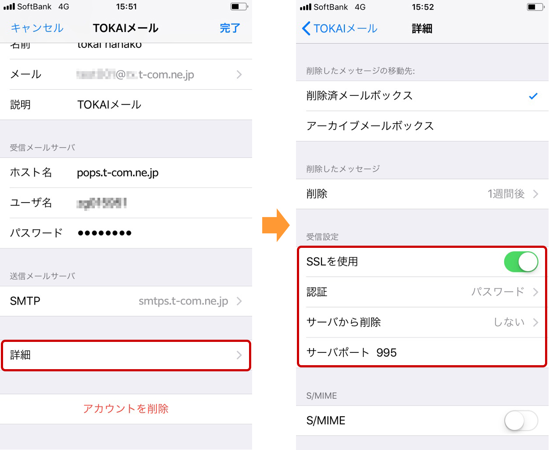This screenshot has height=450, width=549.
Task: Click the orange arrow between screens
Action: click(276, 225)
